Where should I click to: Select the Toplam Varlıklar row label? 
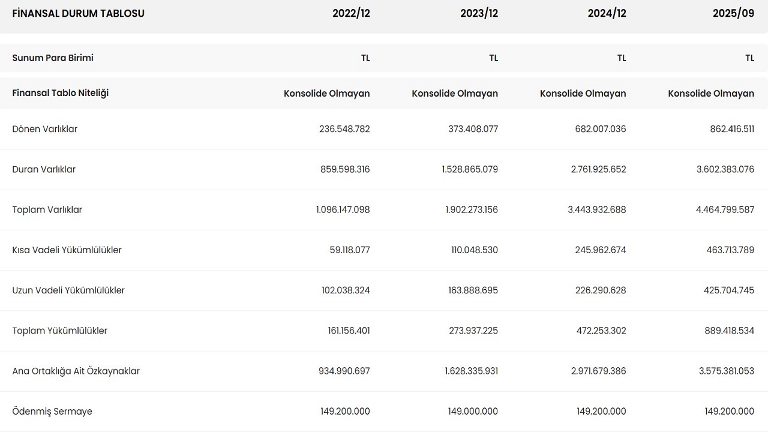[x=47, y=209]
